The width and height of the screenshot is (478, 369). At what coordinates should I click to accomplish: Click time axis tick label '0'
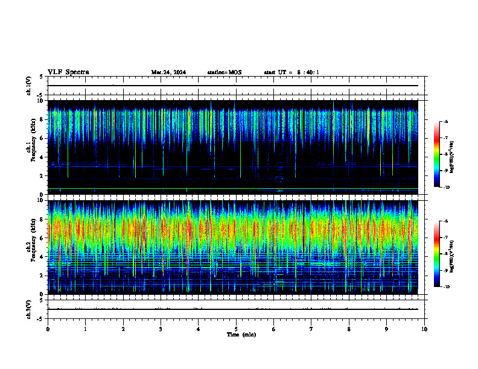point(48,329)
